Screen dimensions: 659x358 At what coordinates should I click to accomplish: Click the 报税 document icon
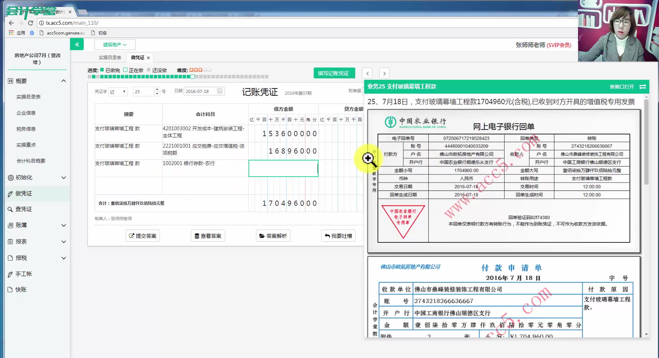10,258
